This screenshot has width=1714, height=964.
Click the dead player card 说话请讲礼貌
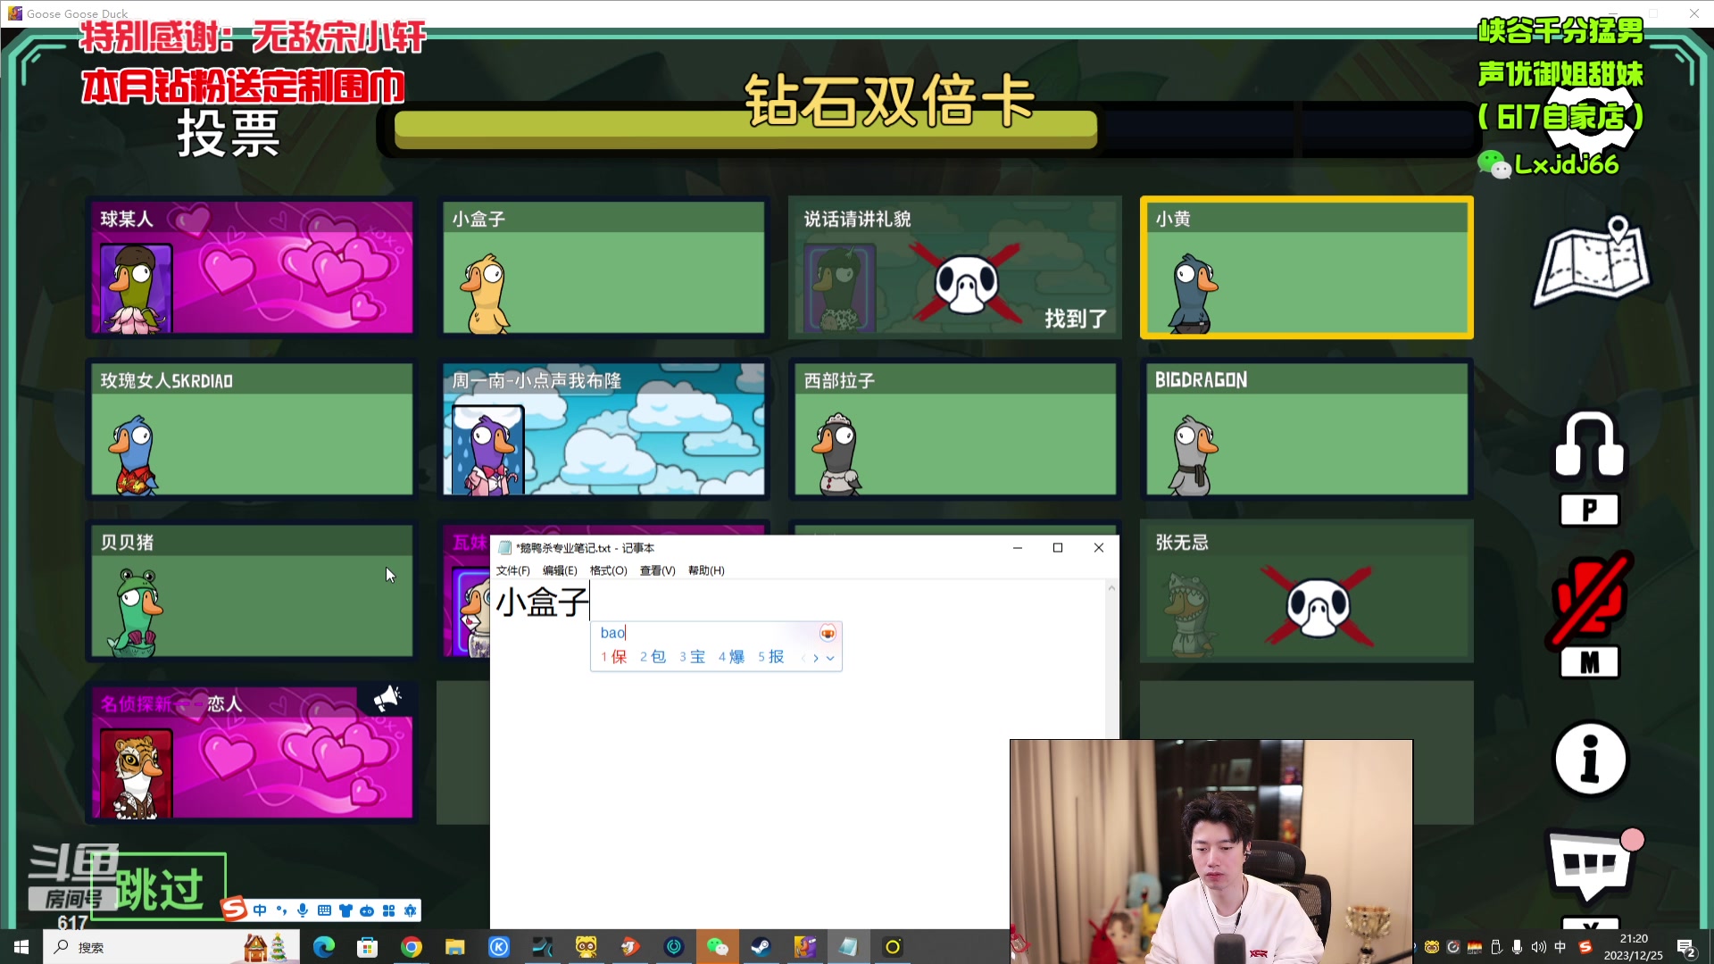[x=955, y=268]
